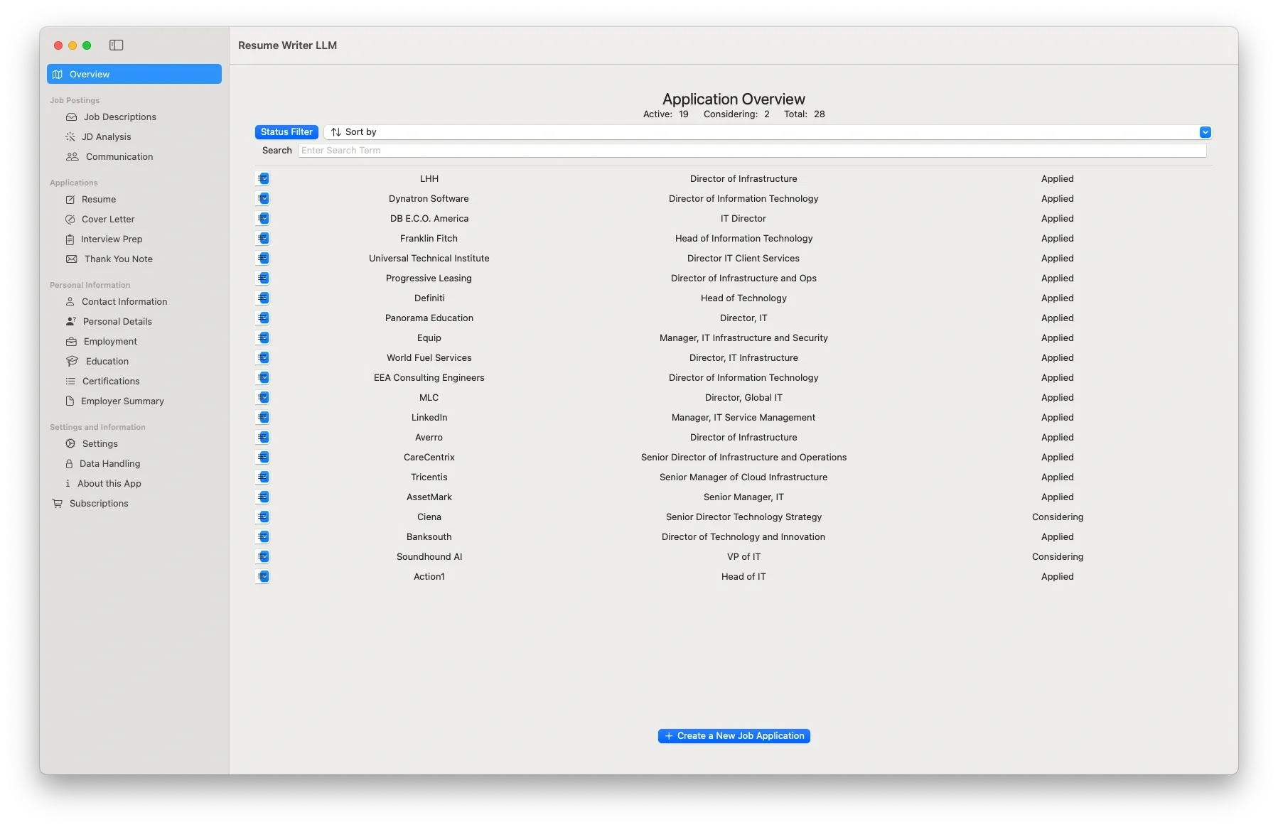Click the Head of Technology title
1278x827 pixels.
click(743, 298)
